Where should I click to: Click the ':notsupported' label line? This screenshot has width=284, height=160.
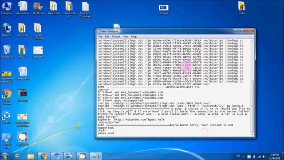(x=108, y=122)
